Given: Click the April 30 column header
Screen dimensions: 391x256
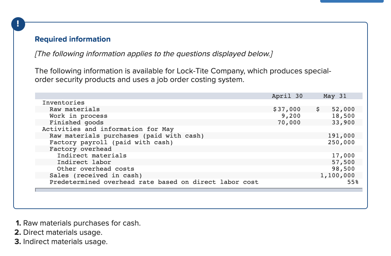Looking at the screenshot, I should (x=287, y=96).
